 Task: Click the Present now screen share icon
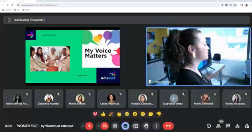(136, 126)
